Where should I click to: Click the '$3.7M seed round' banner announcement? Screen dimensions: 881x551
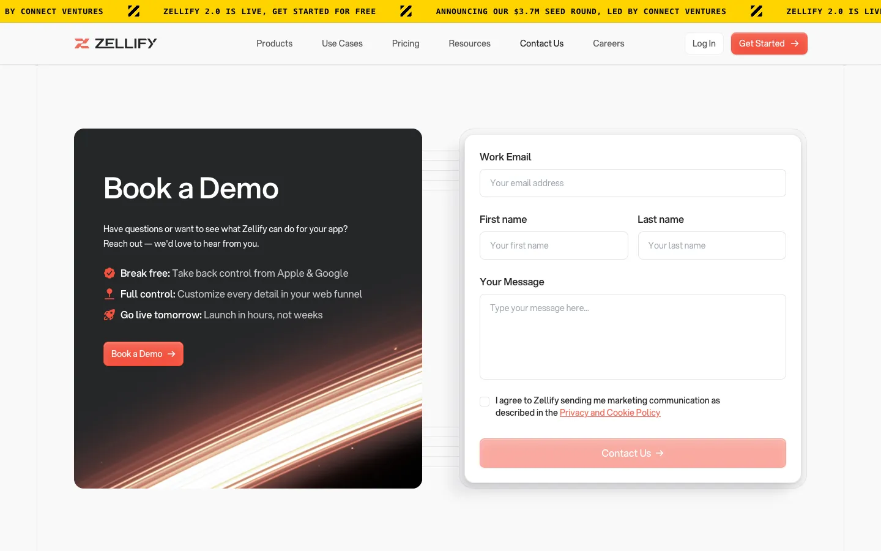pos(581,11)
